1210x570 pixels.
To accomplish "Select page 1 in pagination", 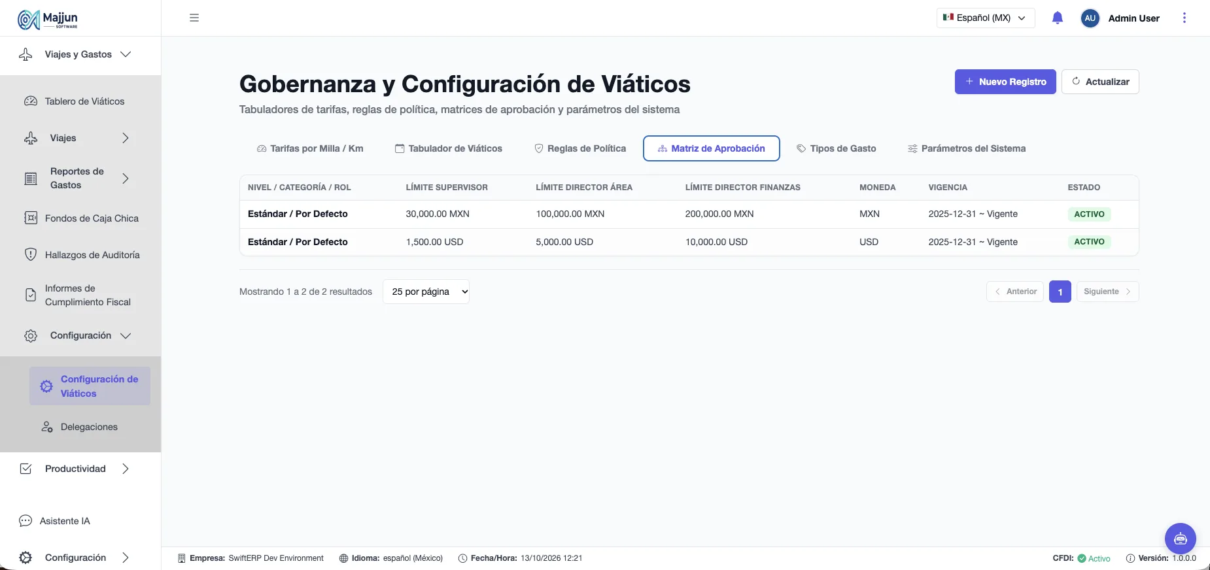I will pyautogui.click(x=1060, y=292).
